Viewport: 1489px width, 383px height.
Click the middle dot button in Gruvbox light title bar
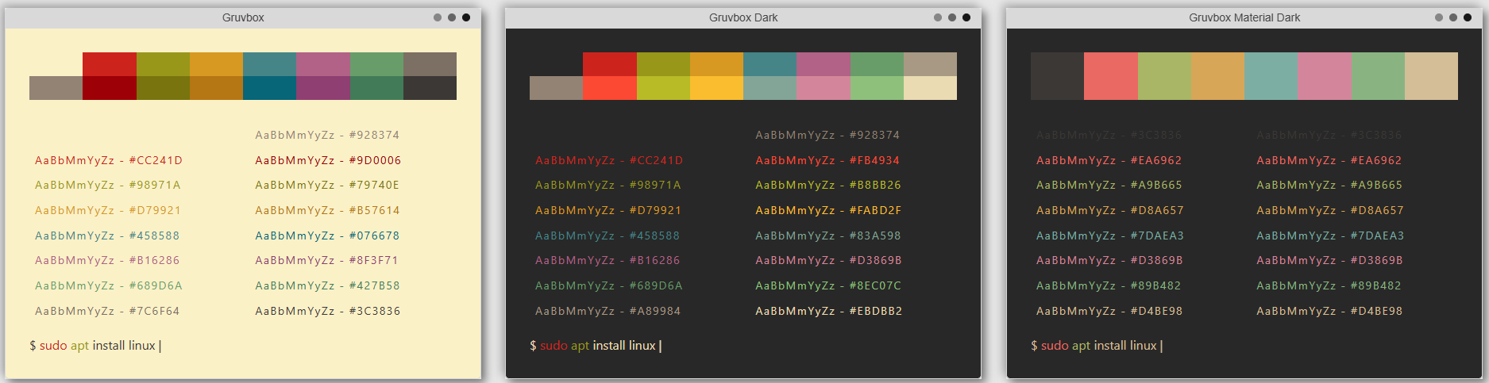pyautogui.click(x=452, y=17)
